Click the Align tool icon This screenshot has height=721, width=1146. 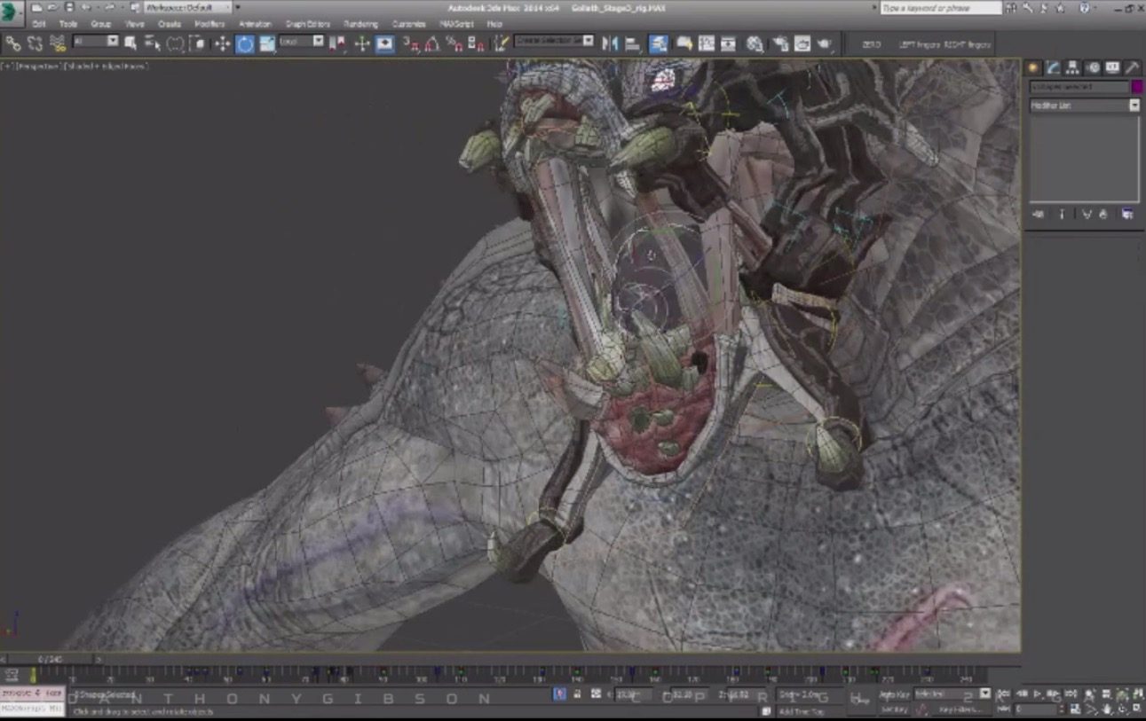tap(633, 43)
